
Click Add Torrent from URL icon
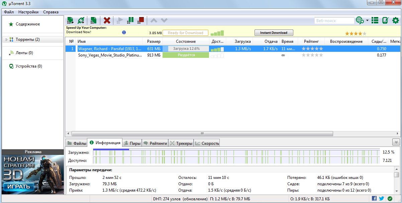[x=81, y=20]
